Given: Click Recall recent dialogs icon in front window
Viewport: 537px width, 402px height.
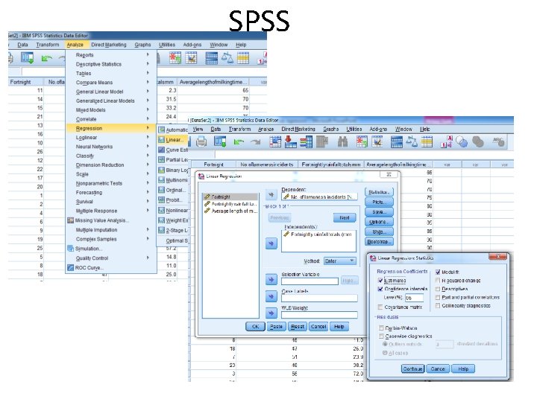Looking at the screenshot, I should (x=220, y=141).
